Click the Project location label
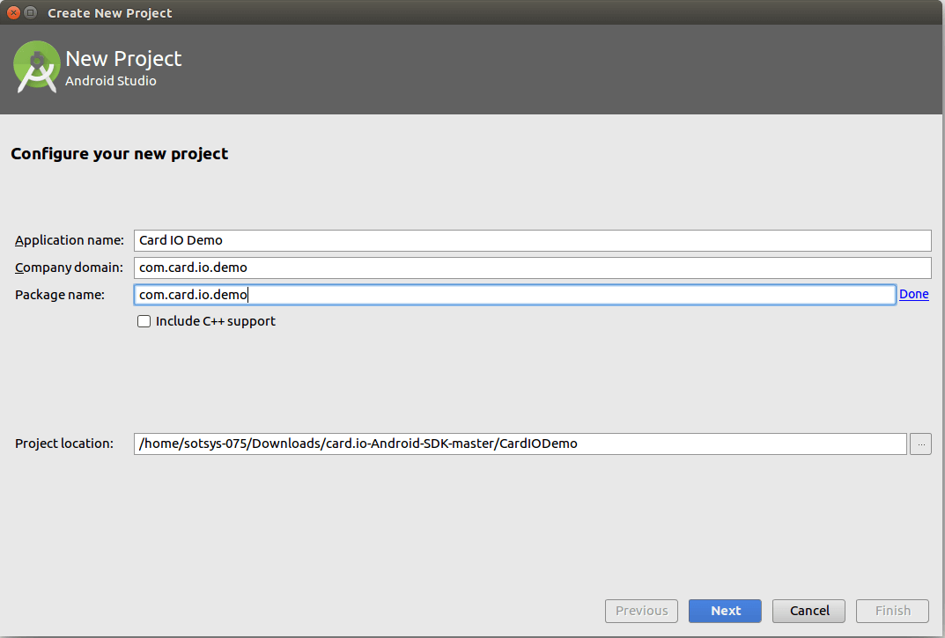Screen dimensions: 945x638 click(x=64, y=444)
